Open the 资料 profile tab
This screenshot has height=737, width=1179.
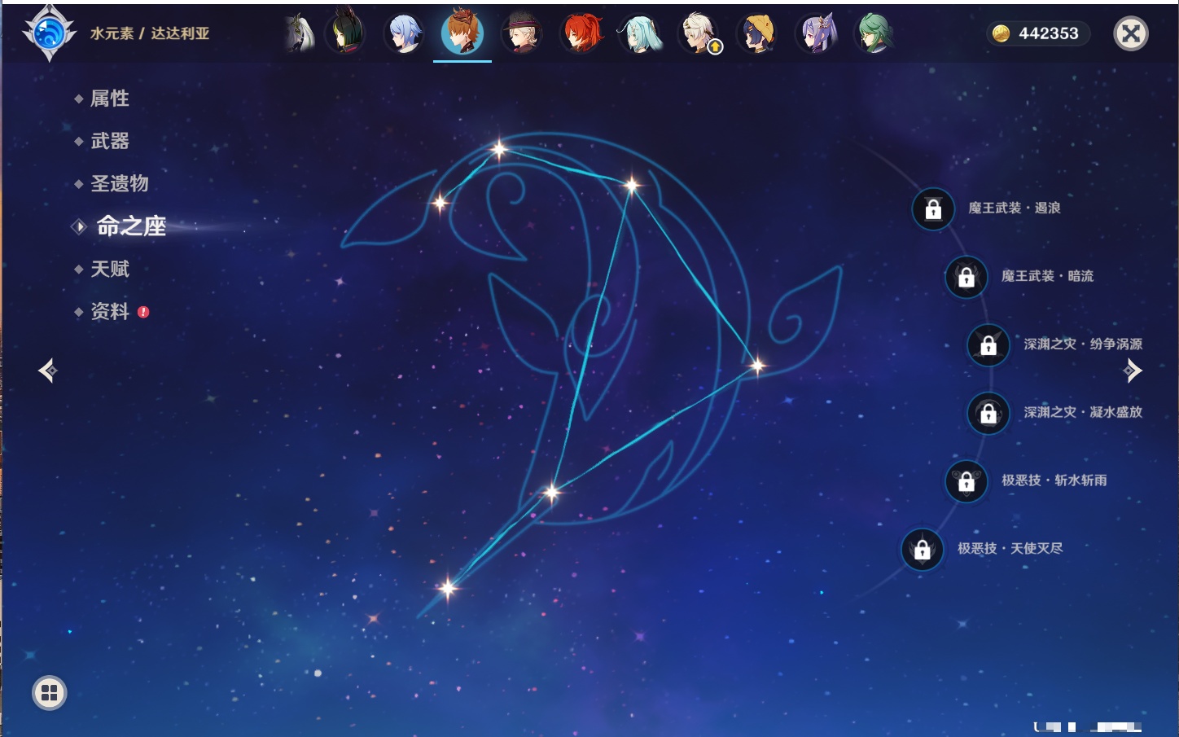tap(109, 311)
